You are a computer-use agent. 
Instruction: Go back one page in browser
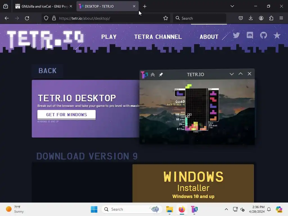click(7, 18)
